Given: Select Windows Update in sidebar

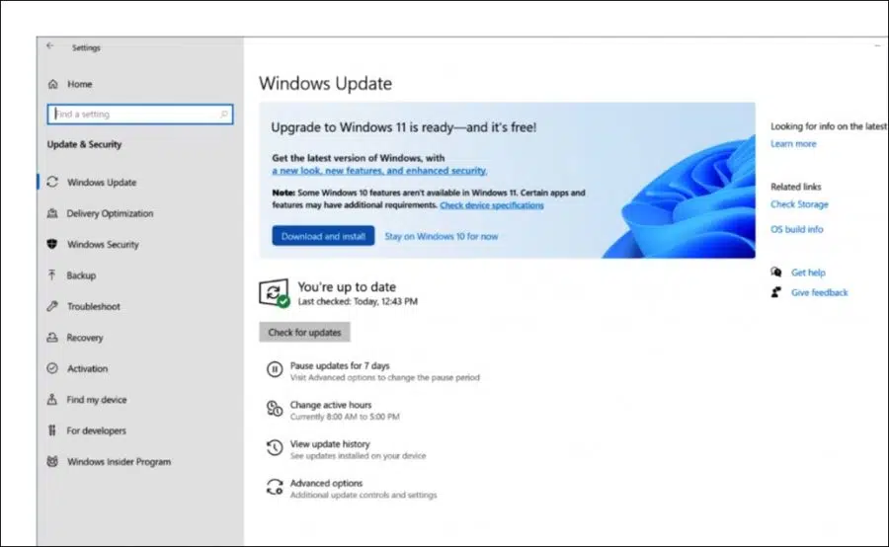Looking at the screenshot, I should pyautogui.click(x=102, y=182).
